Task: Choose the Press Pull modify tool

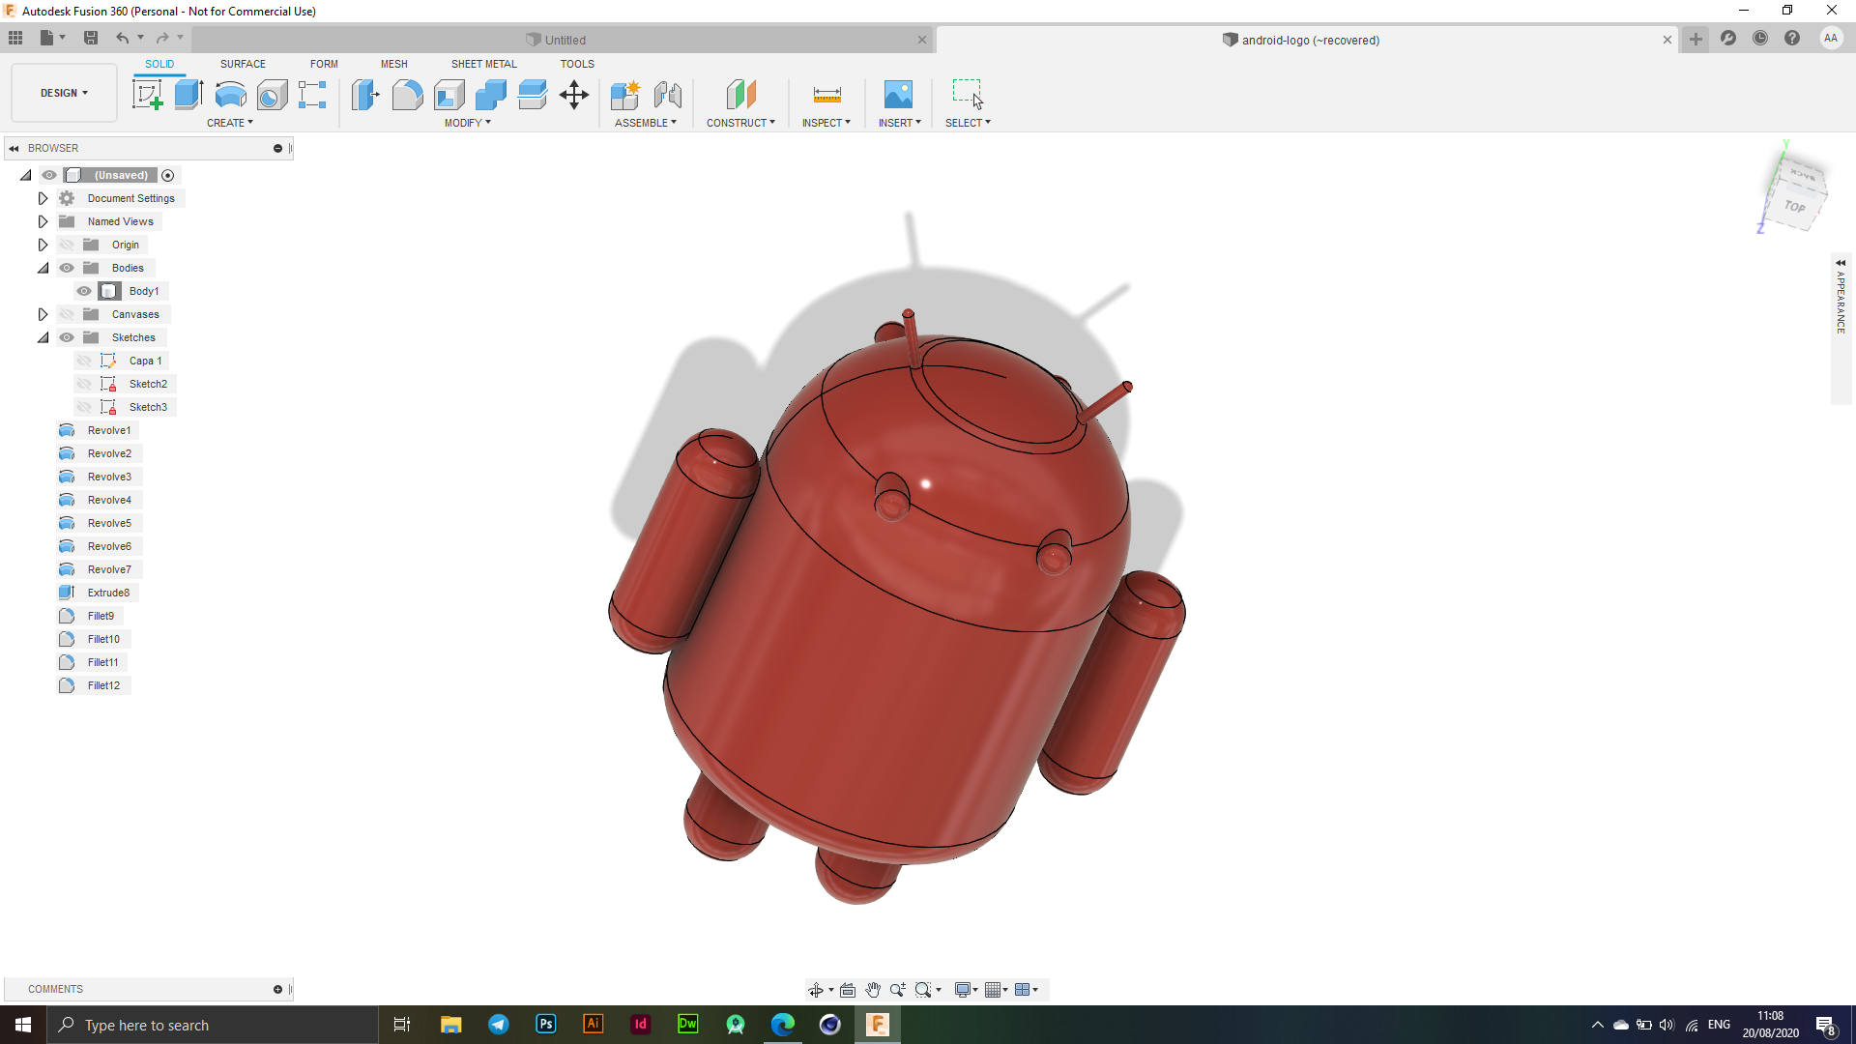Action: pos(365,95)
